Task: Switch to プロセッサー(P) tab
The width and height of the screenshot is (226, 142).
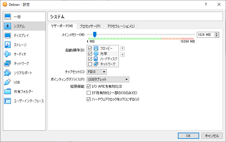Action: pos(90,26)
